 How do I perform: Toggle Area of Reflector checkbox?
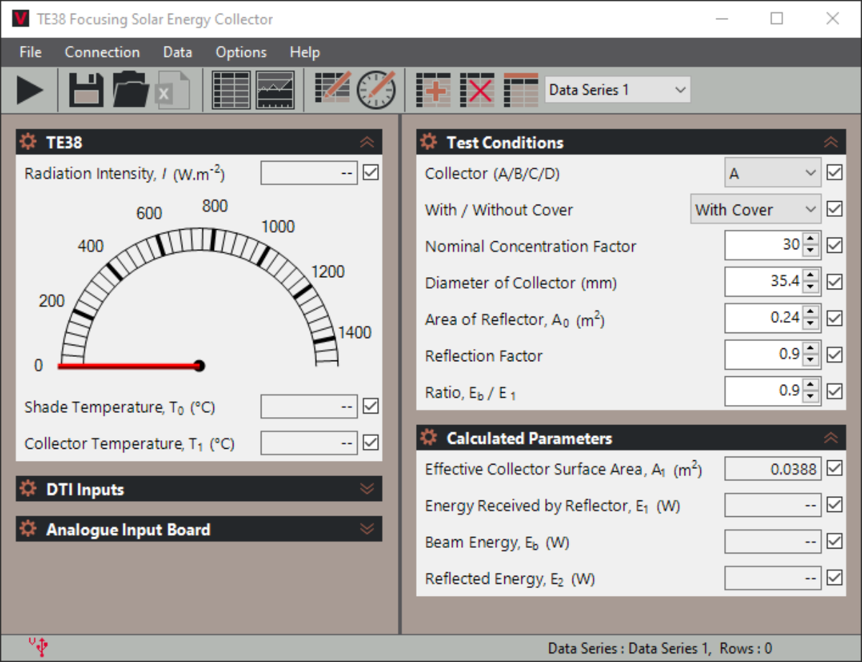coord(834,318)
